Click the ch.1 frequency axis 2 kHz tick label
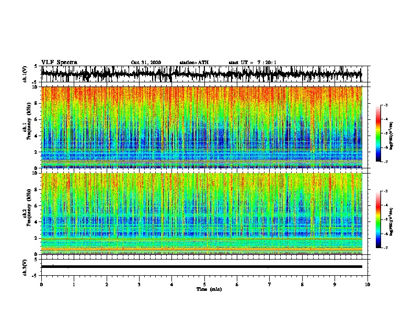Screen dimensions: 414x319 37,152
